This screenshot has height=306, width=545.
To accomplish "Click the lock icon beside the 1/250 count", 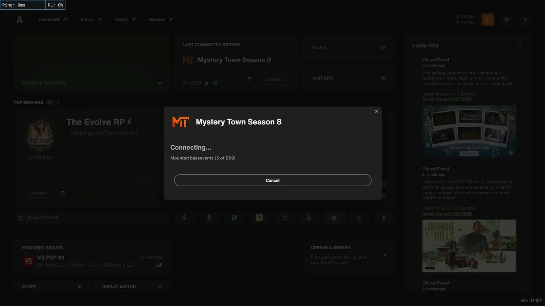I will tap(207, 83).
